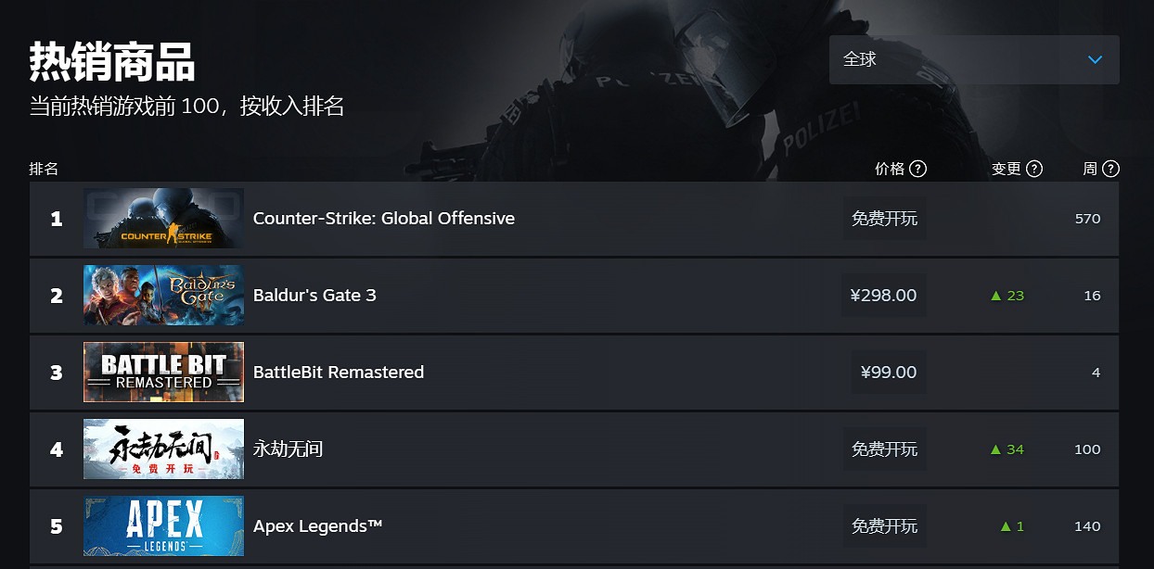
Task: Open the 全球 region selector dropdown
Action: pyautogui.click(x=974, y=59)
